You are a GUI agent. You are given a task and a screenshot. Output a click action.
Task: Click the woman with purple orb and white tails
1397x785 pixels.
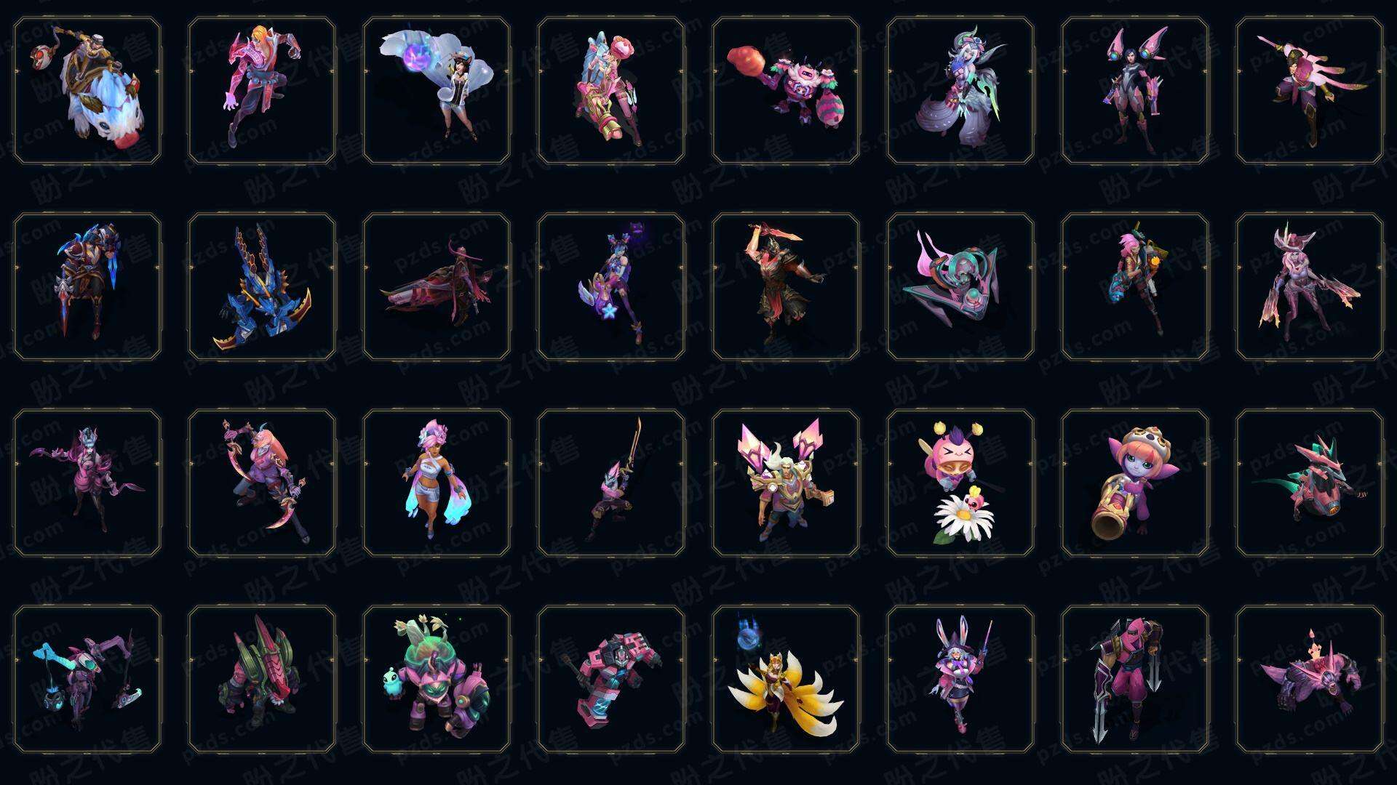point(437,91)
